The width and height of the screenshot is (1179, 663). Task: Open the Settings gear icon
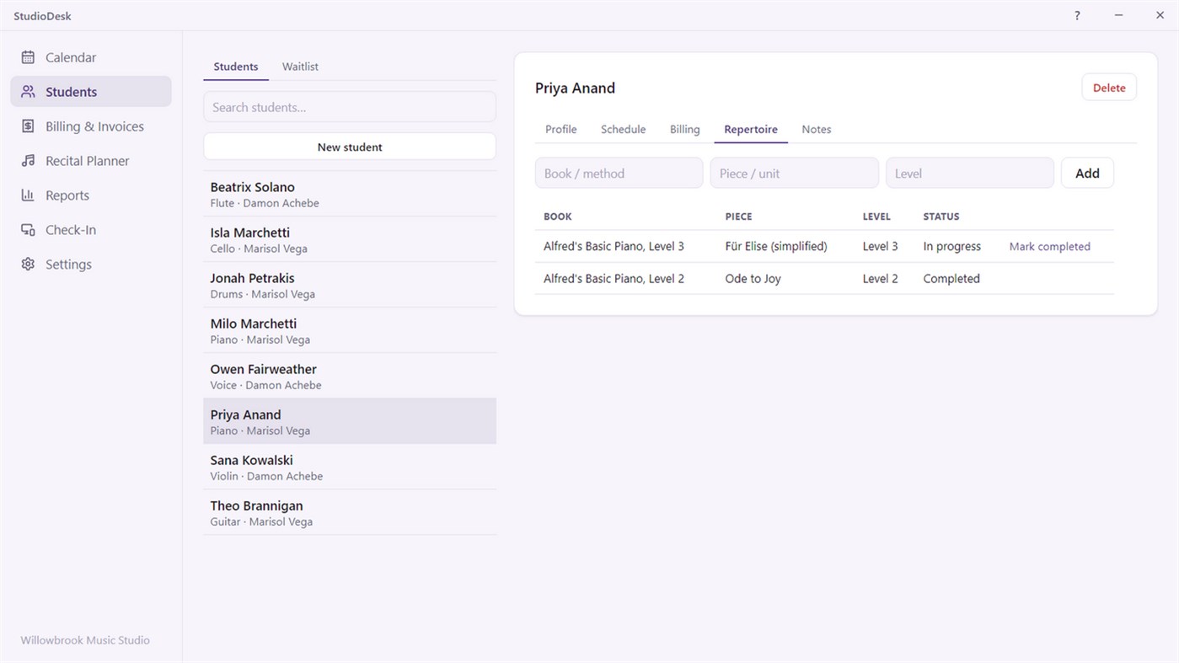(28, 265)
